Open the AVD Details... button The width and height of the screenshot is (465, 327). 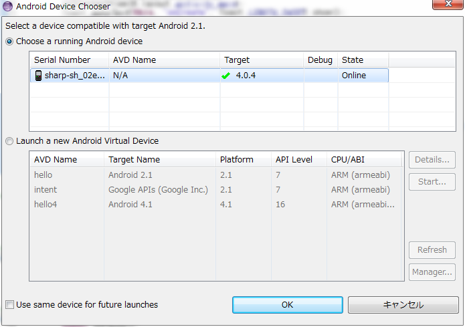click(432, 160)
